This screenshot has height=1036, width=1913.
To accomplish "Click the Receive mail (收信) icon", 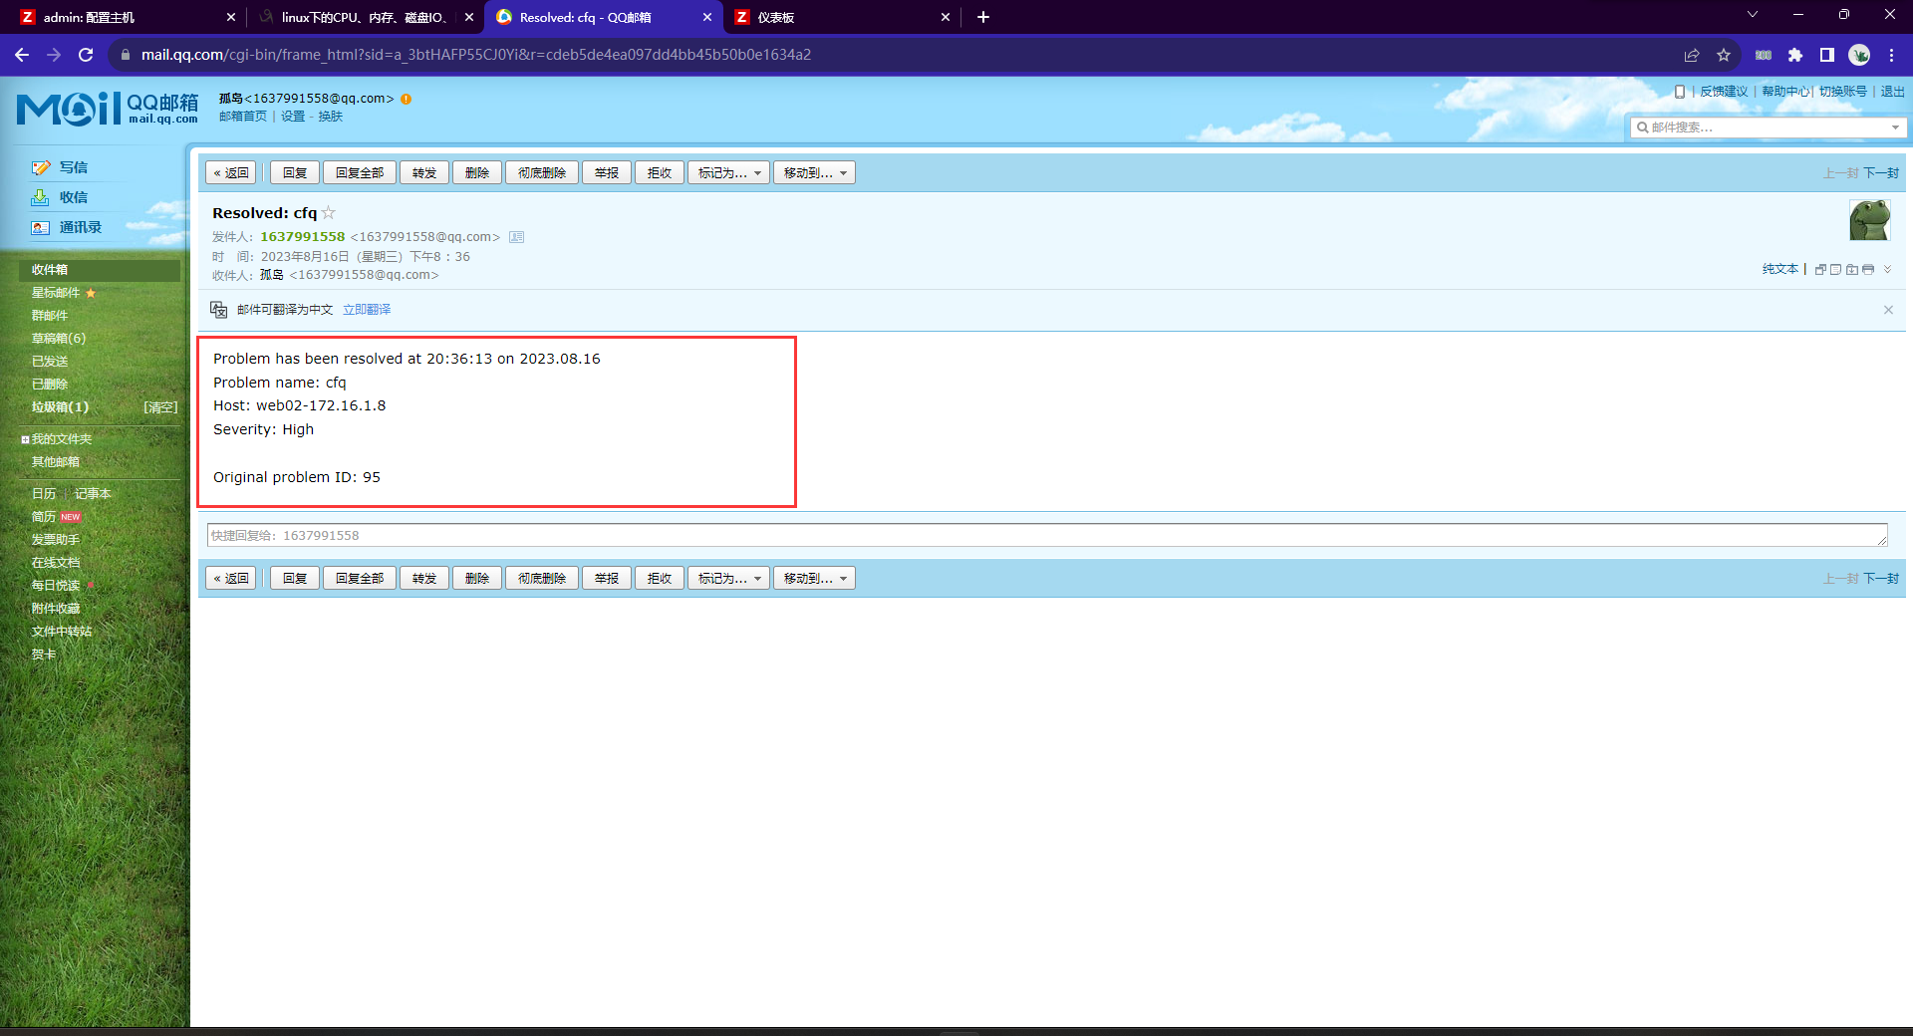I will point(41,197).
